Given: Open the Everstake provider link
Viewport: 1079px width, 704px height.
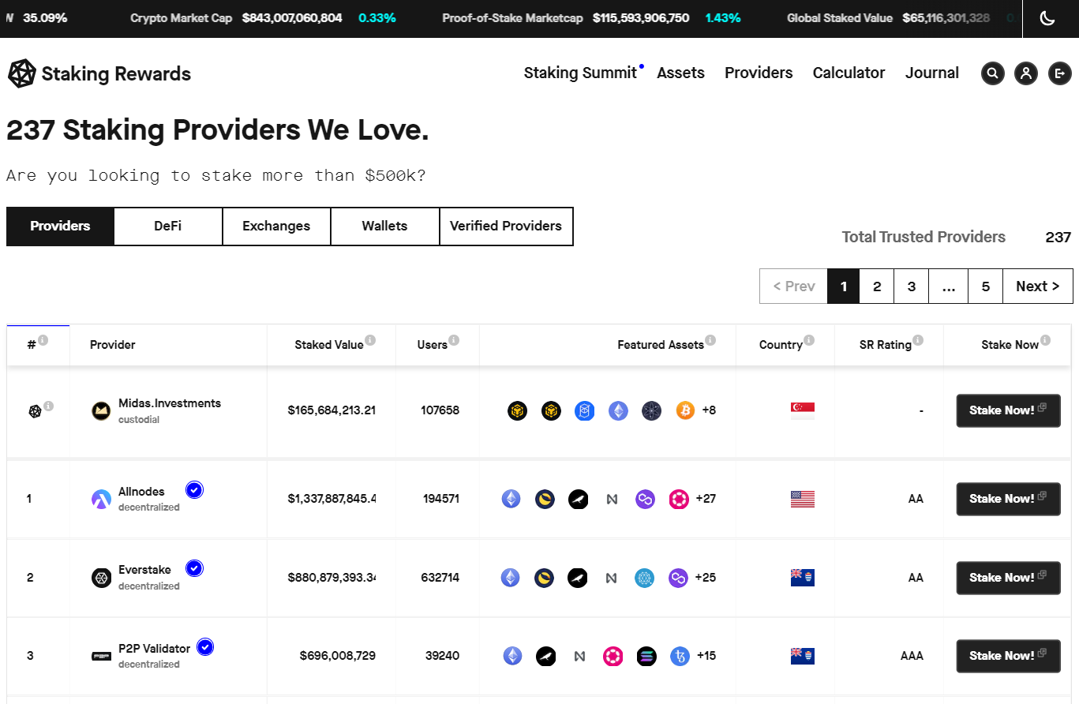Looking at the screenshot, I should (x=144, y=570).
